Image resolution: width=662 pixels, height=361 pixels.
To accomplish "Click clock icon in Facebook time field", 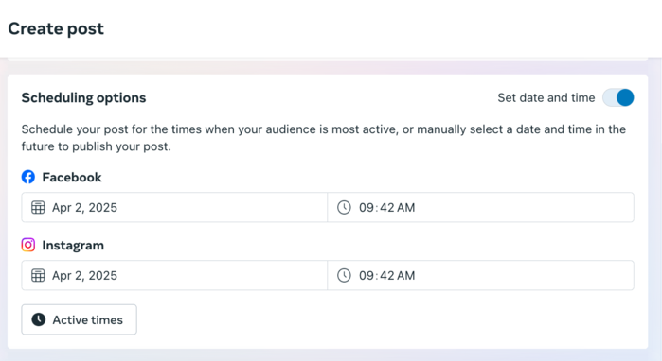I will (344, 207).
